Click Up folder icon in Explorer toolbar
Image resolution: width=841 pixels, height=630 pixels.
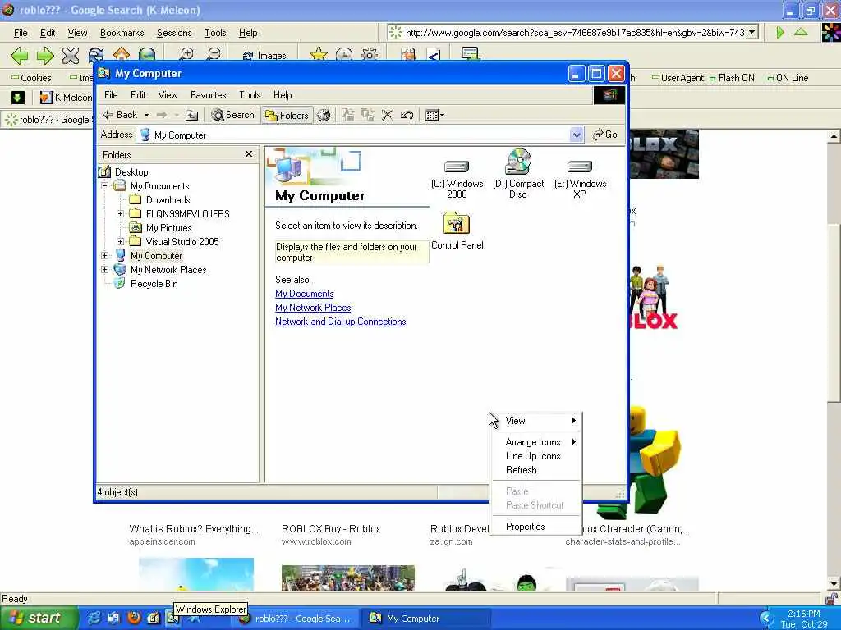(191, 115)
